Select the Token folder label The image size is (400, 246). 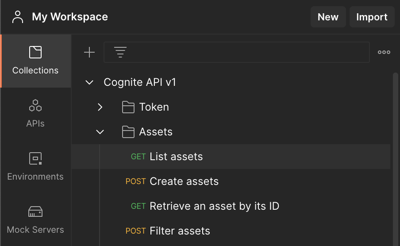click(154, 107)
